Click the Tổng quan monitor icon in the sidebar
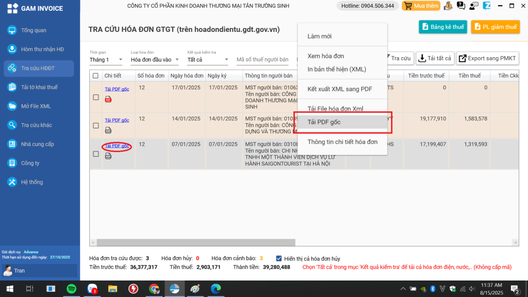 [12, 30]
